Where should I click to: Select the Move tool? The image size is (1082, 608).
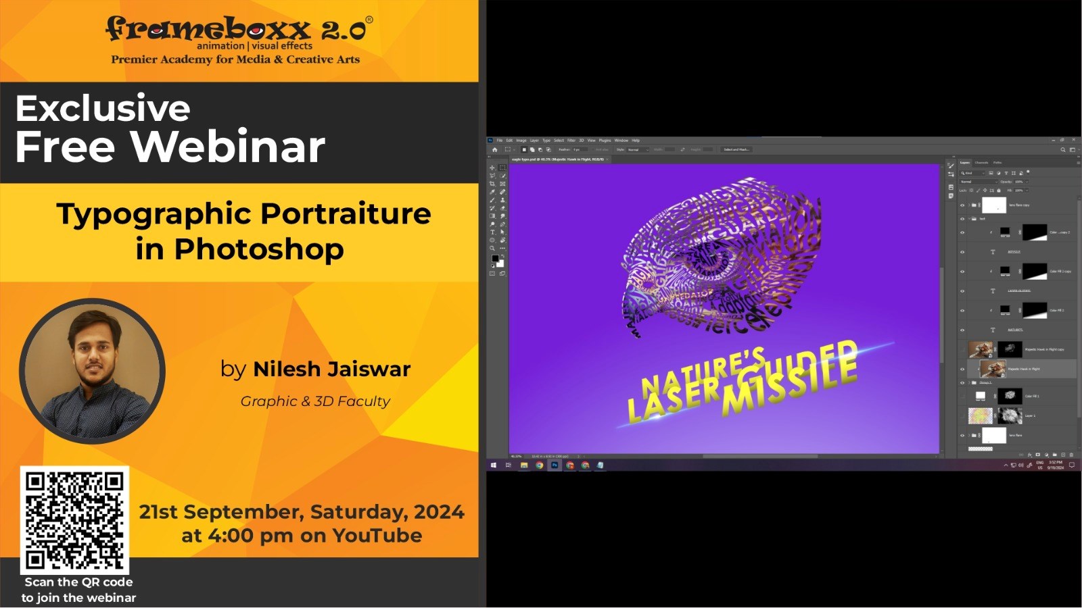[x=492, y=168]
